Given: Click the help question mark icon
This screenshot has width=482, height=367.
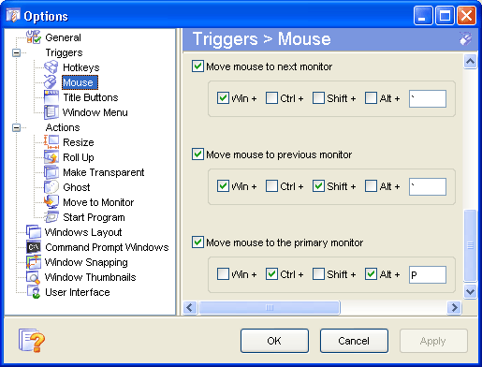Looking at the screenshot, I should [32, 340].
